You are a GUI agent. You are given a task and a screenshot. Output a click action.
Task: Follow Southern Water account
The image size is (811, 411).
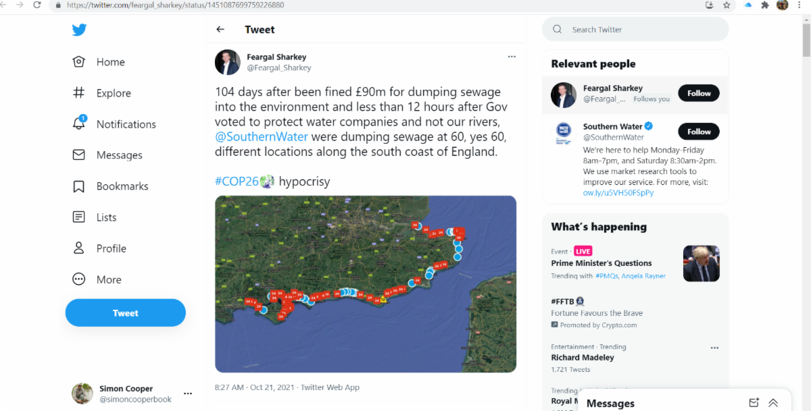click(699, 132)
